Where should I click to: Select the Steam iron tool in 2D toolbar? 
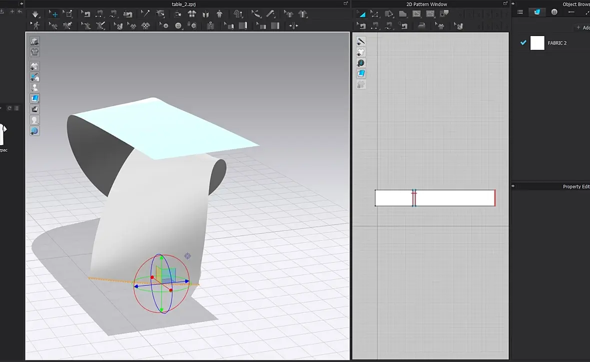coord(421,25)
